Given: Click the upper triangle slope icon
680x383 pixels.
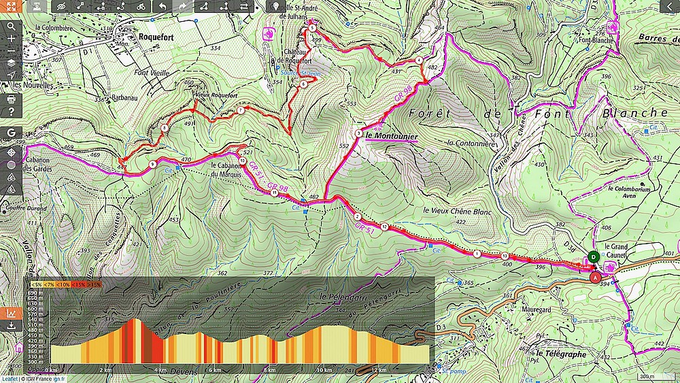Looking at the screenshot, I should (12, 177).
